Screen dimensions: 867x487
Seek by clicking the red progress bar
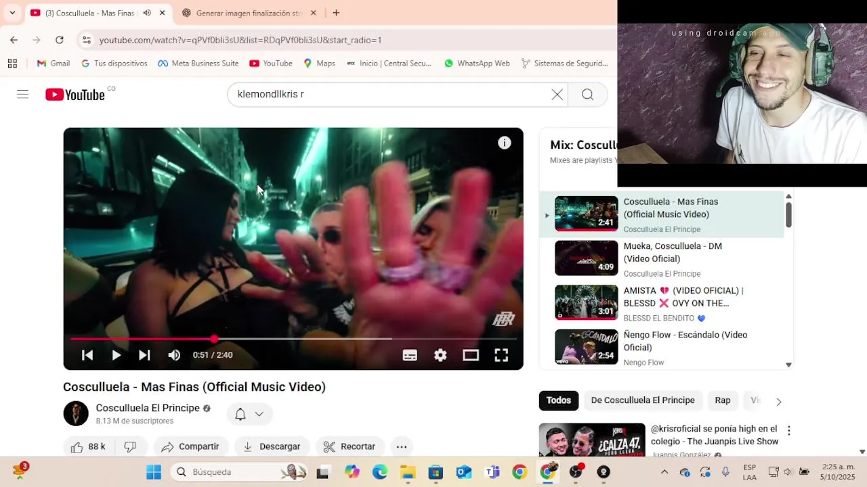click(x=141, y=339)
